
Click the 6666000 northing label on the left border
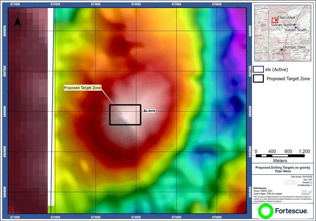4,111
